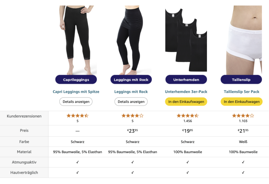Add Taillenslip 5er Pack to cart
The width and height of the screenshot is (269, 184).
(x=241, y=102)
